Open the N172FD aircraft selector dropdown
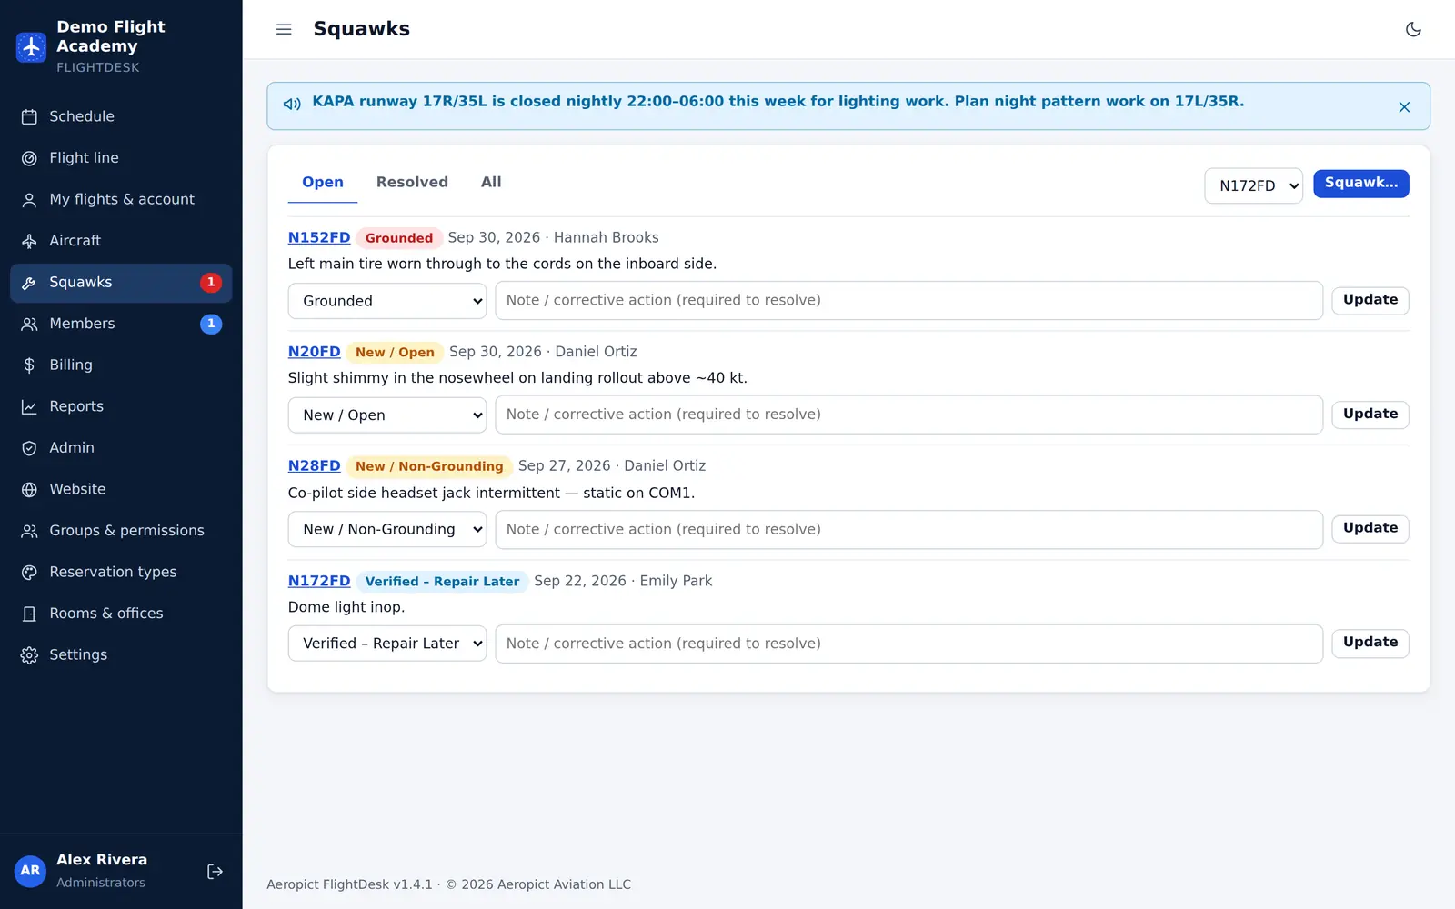Image resolution: width=1455 pixels, height=909 pixels. (1253, 185)
